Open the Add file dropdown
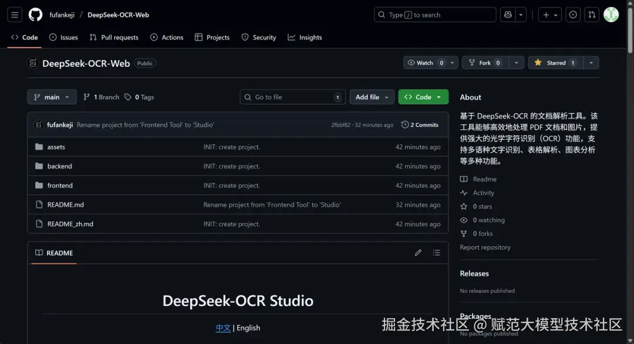Viewport: 634px width, 344px height. click(372, 97)
